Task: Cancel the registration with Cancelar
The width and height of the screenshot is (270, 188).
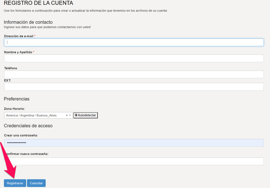Action: coord(36,183)
